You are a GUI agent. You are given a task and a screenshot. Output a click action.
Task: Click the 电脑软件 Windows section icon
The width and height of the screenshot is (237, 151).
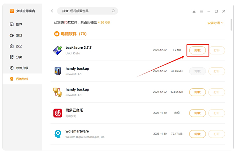pos(57,34)
